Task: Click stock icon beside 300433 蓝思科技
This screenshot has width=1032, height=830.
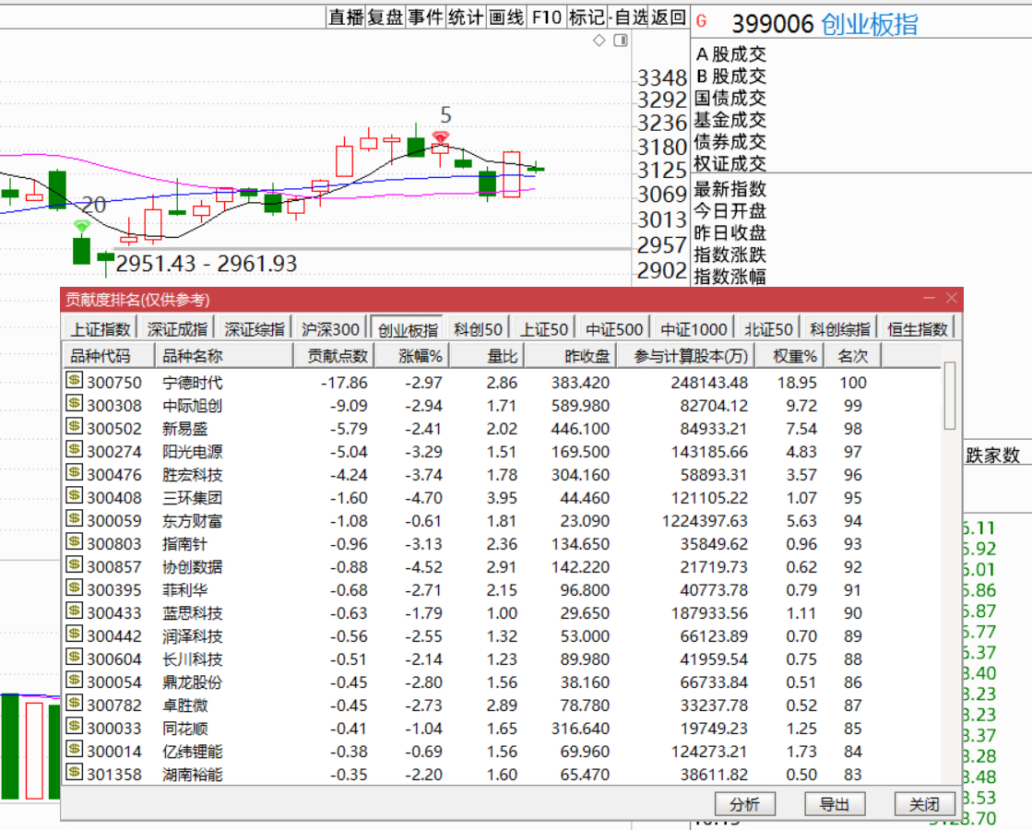Action: point(75,611)
